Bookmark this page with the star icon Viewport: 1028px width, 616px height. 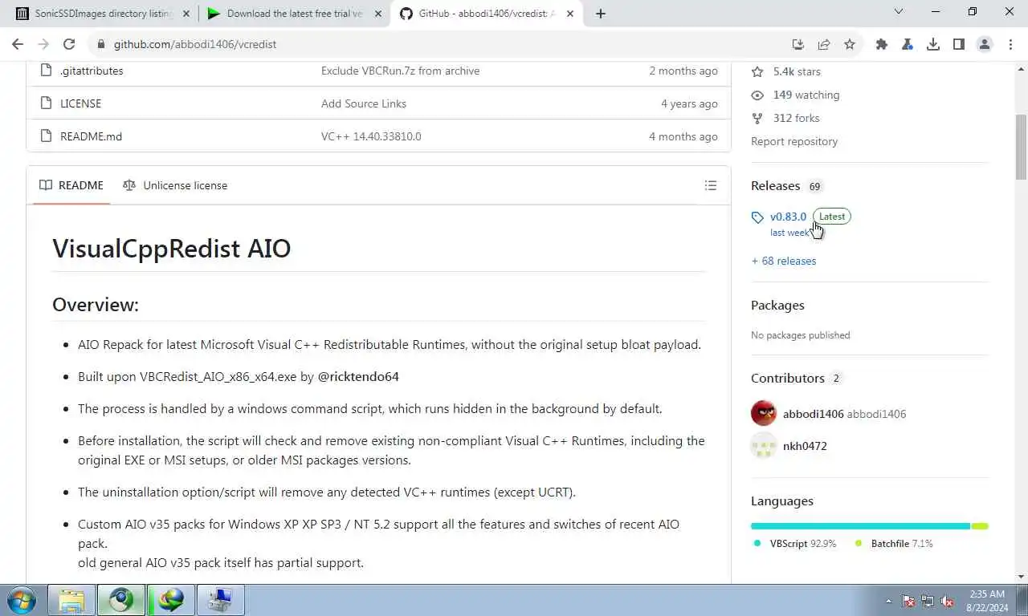[850, 44]
